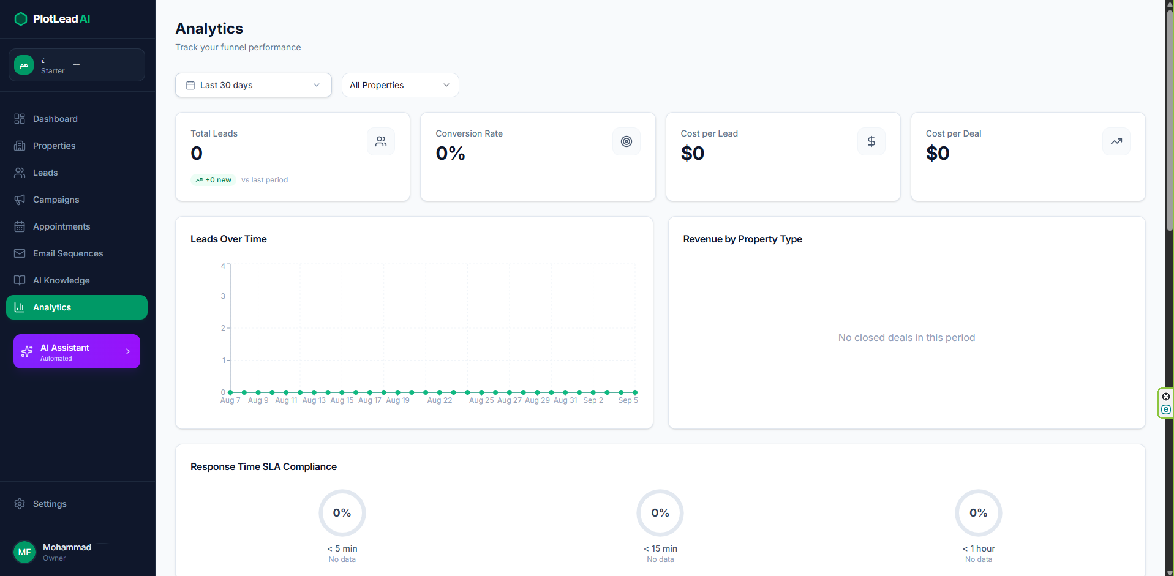Image resolution: width=1174 pixels, height=576 pixels.
Task: Click the Appointments calendar icon
Action: click(x=20, y=226)
